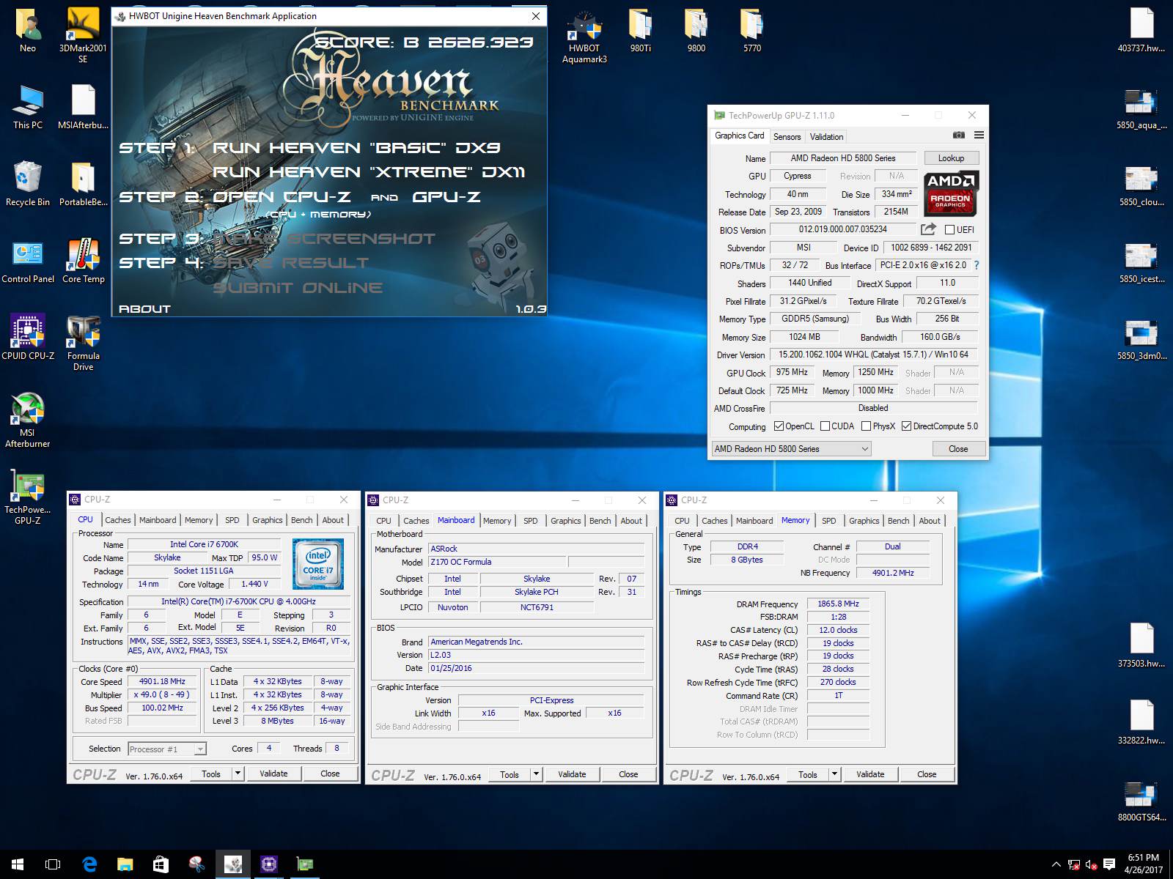Screen dimensions: 1173x879
Task: Open Graphics tab in CPU-Z CPU window
Action: point(267,520)
